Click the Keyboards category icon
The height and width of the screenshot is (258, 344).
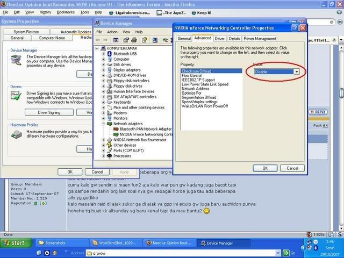point(110,102)
